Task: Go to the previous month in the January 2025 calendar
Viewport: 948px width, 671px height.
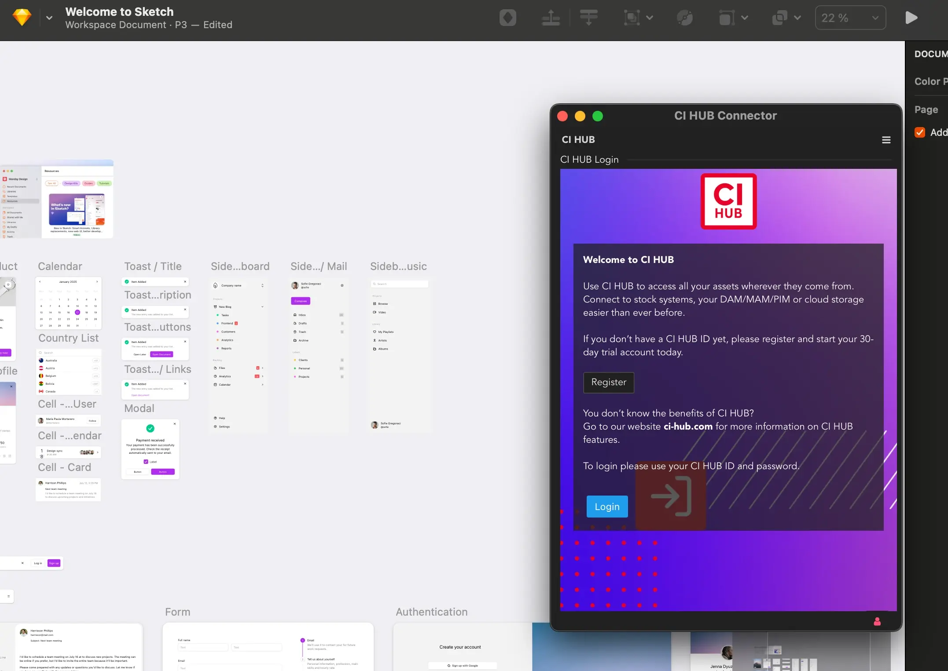Action: click(40, 281)
